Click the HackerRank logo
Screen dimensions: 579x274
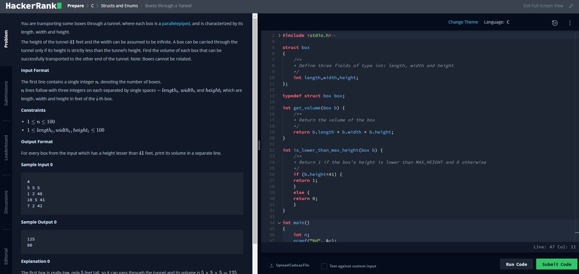tap(33, 6)
